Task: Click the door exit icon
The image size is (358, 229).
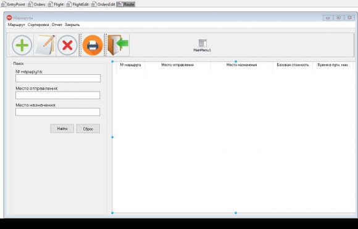Action: pos(118,45)
